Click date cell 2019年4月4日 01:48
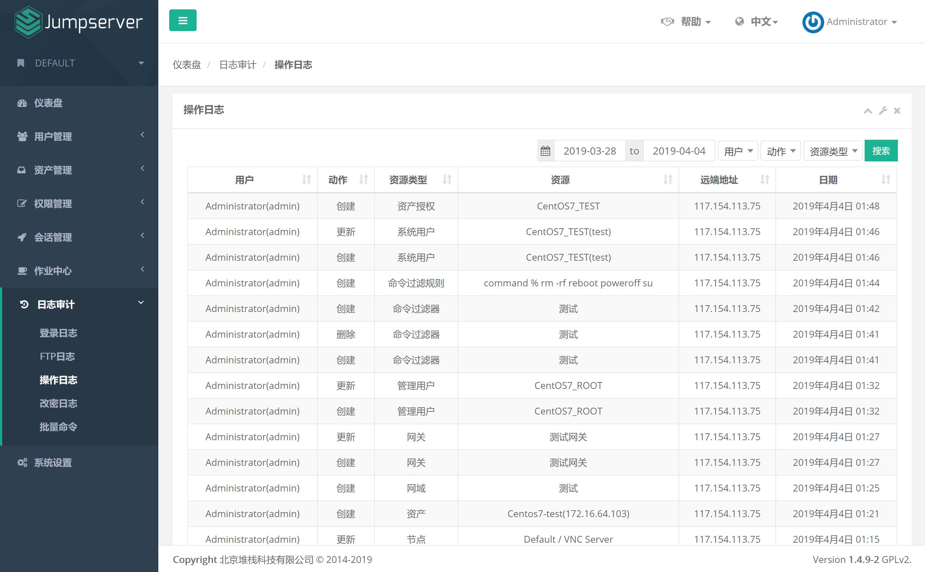The image size is (925, 572). [x=836, y=206]
